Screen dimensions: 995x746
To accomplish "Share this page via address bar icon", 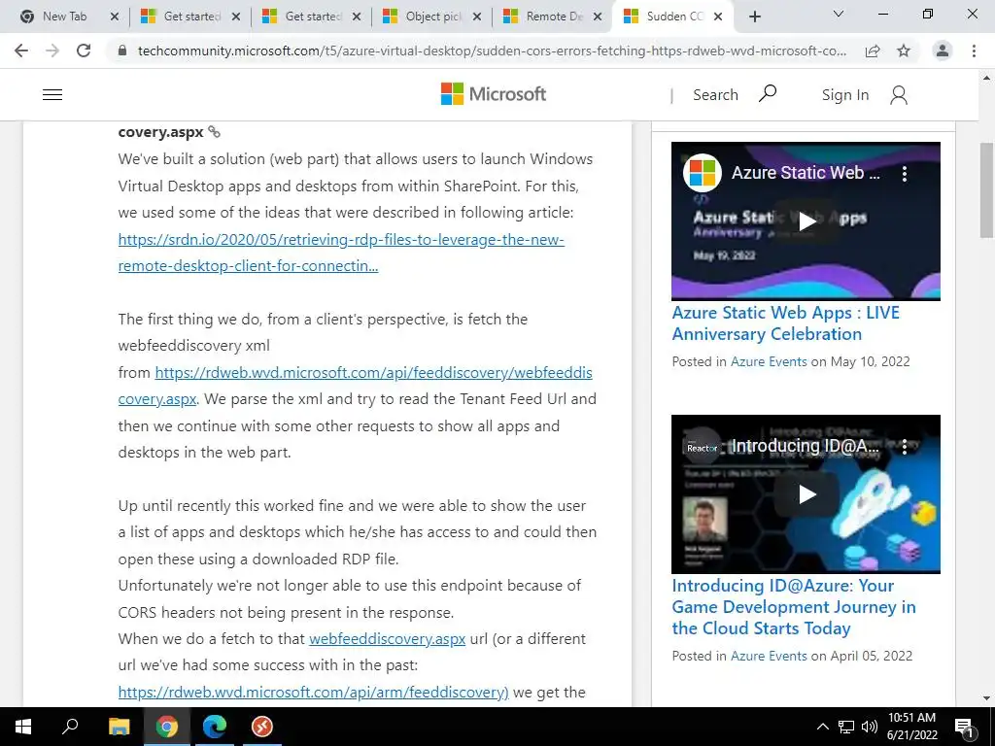I will click(x=873, y=51).
